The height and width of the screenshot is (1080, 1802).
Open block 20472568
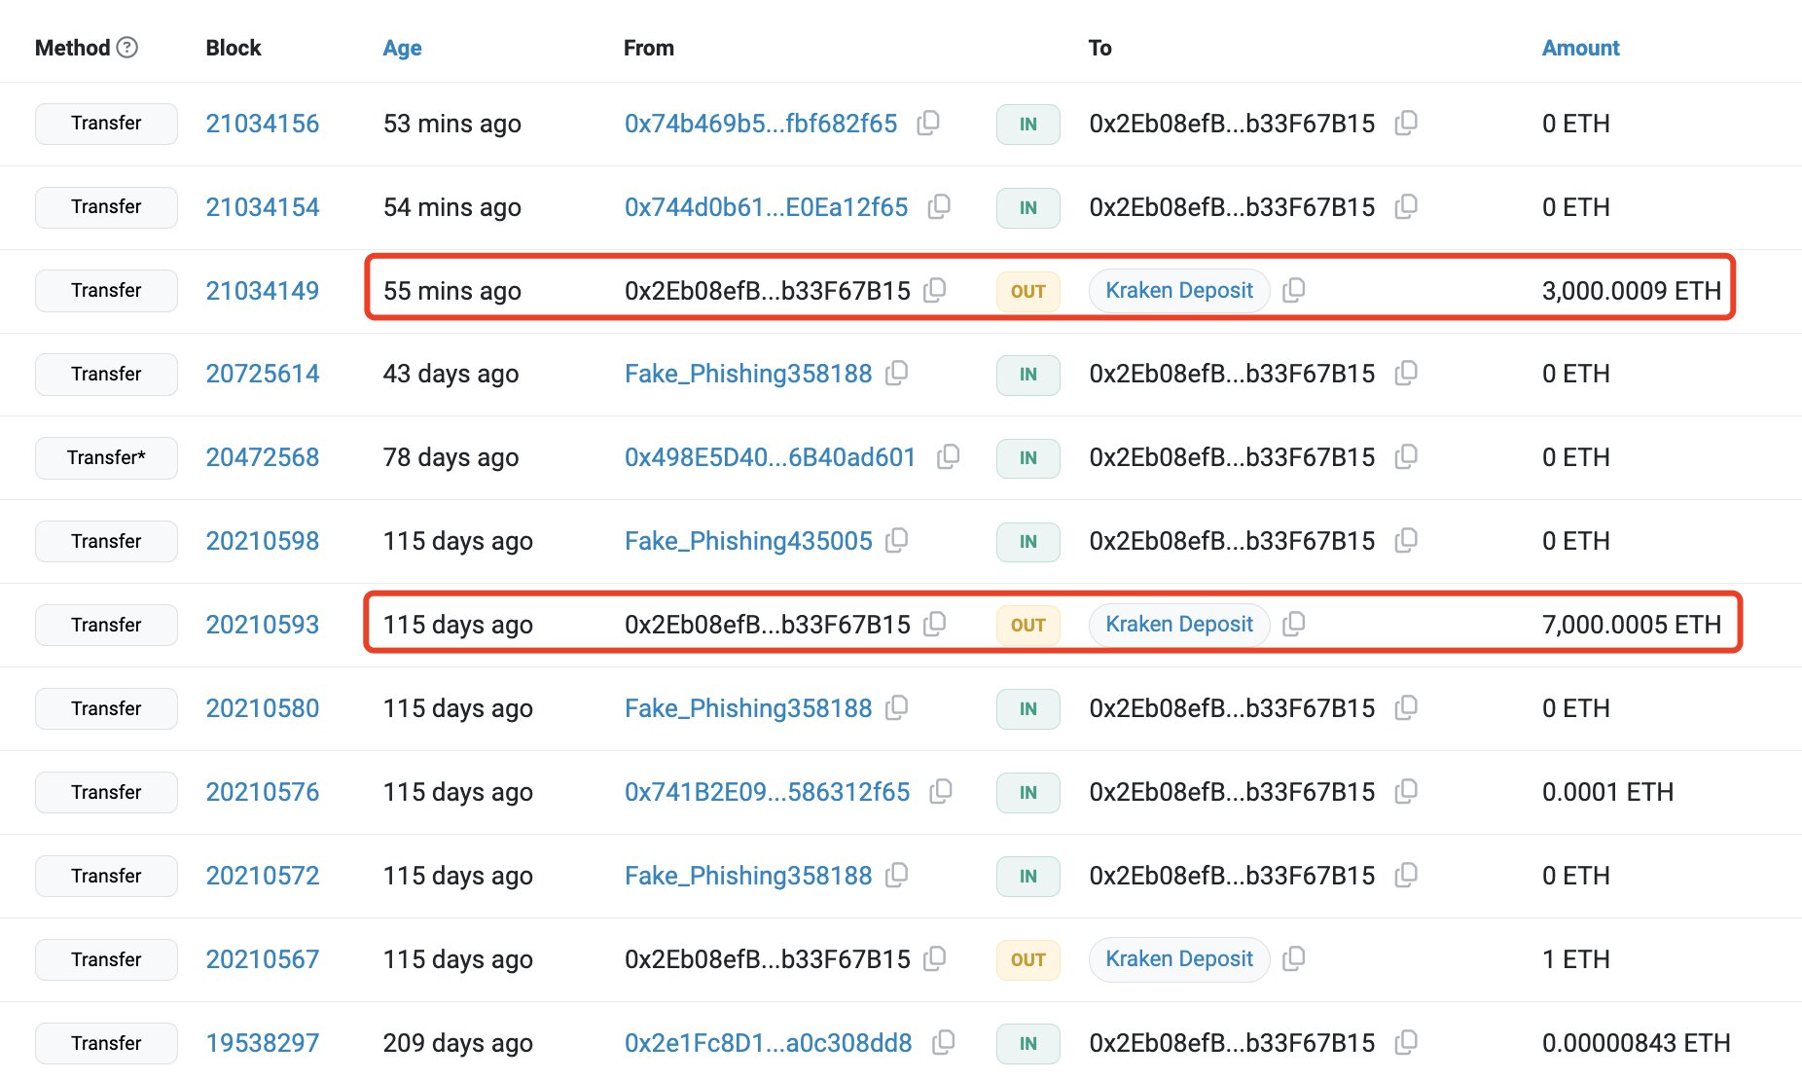point(263,457)
